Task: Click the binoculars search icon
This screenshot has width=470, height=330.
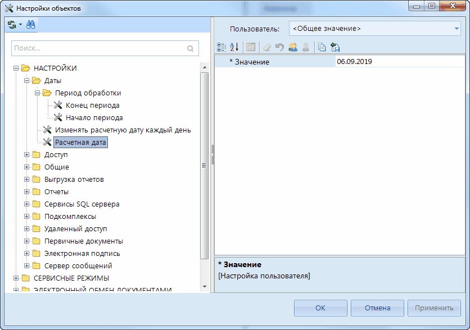Action: [30, 25]
